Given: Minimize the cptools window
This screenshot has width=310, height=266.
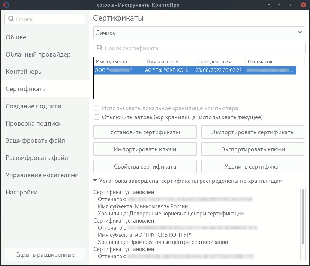Looking at the screenshot, I should [279, 5].
